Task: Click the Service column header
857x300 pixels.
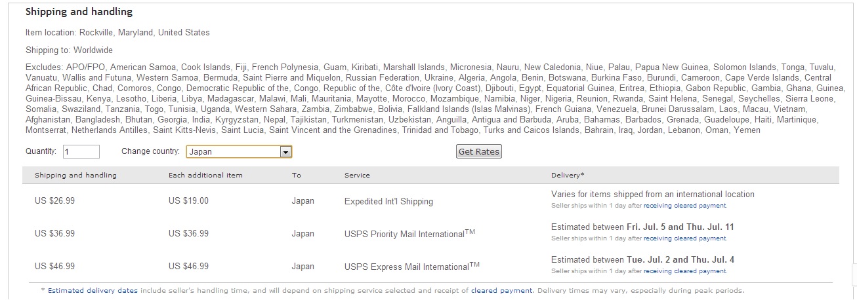Action: [357, 176]
